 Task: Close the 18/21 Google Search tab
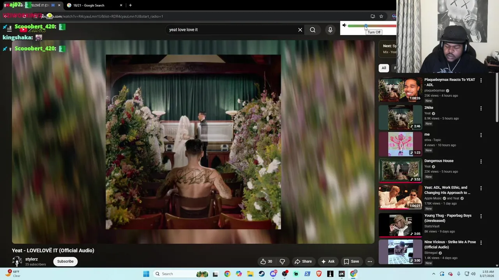point(121,5)
